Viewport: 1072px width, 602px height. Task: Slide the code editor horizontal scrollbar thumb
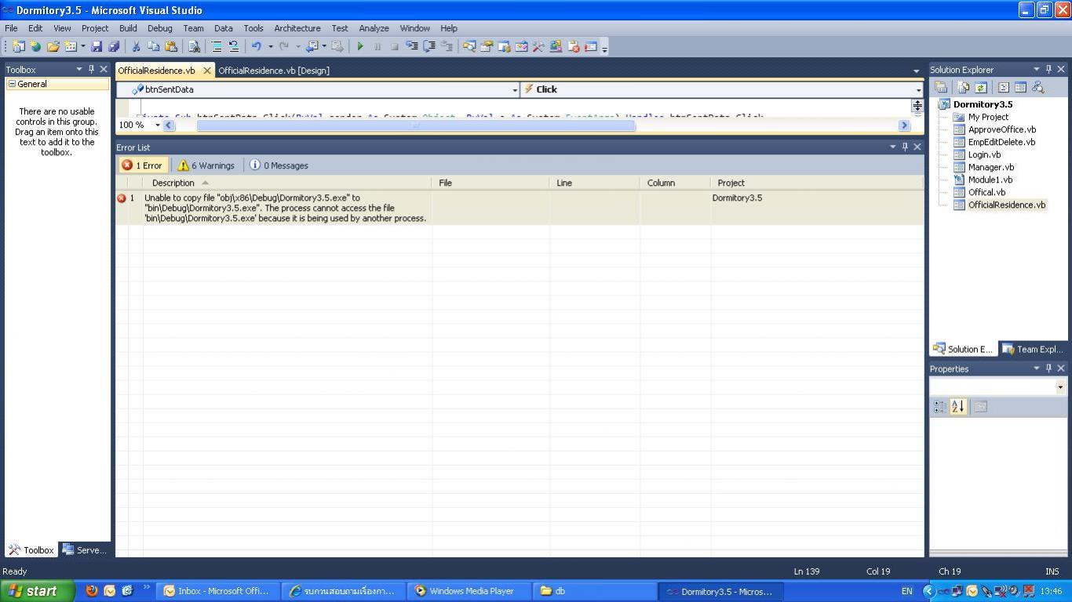416,125
